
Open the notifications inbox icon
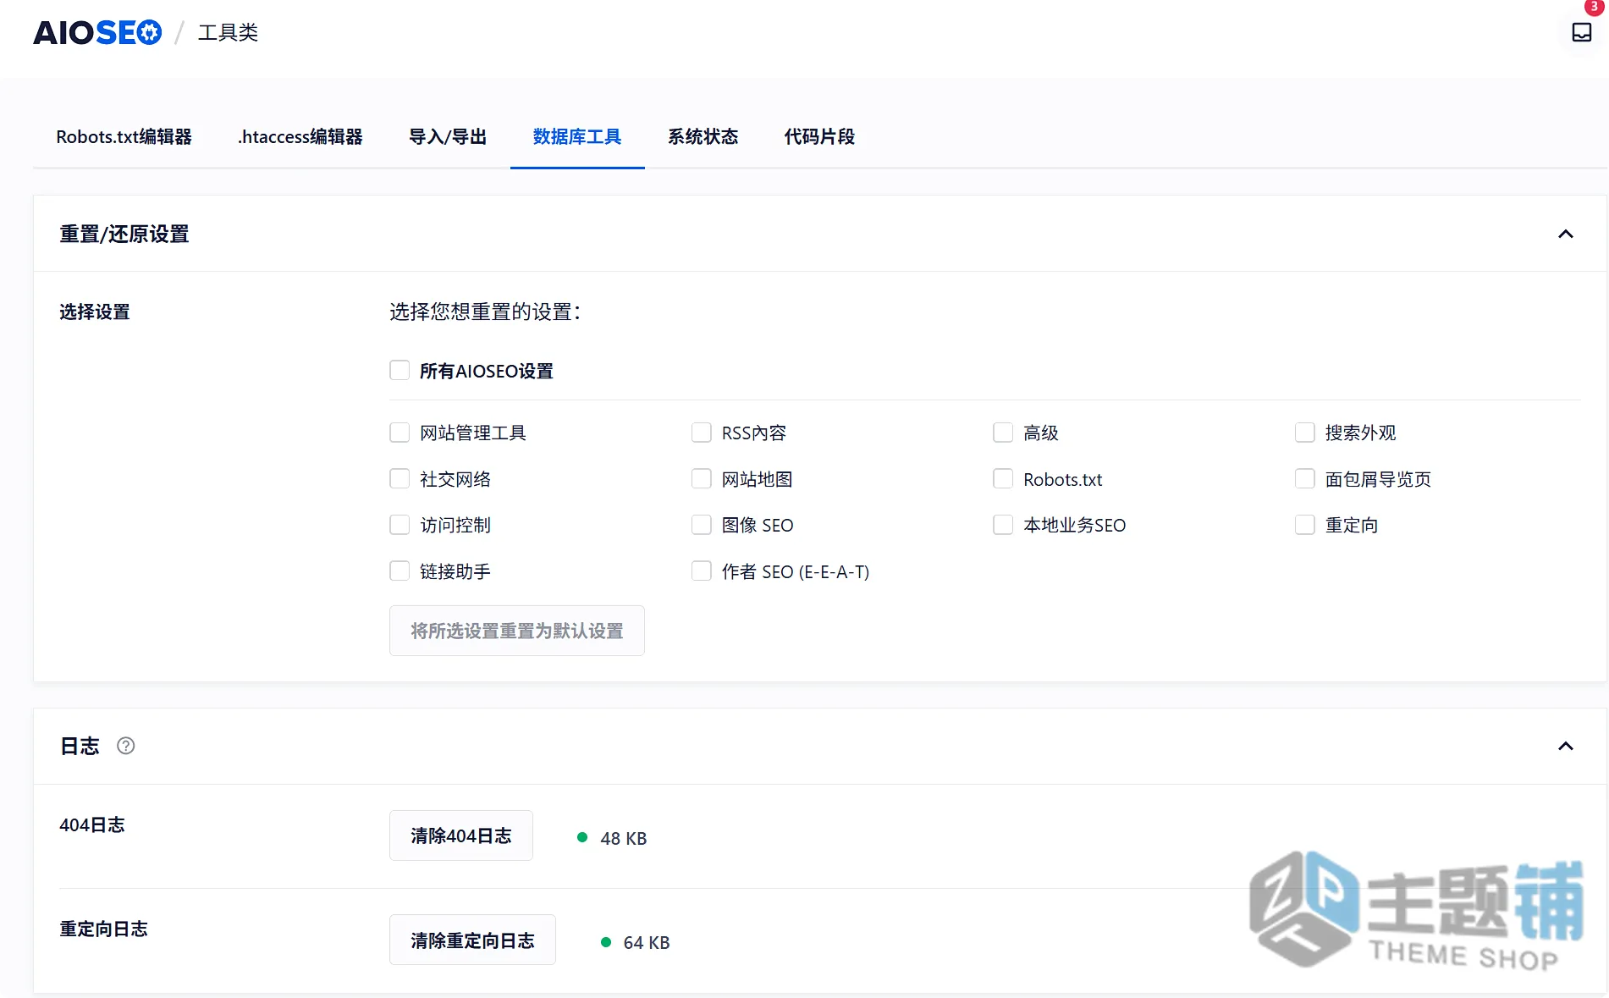1581,32
